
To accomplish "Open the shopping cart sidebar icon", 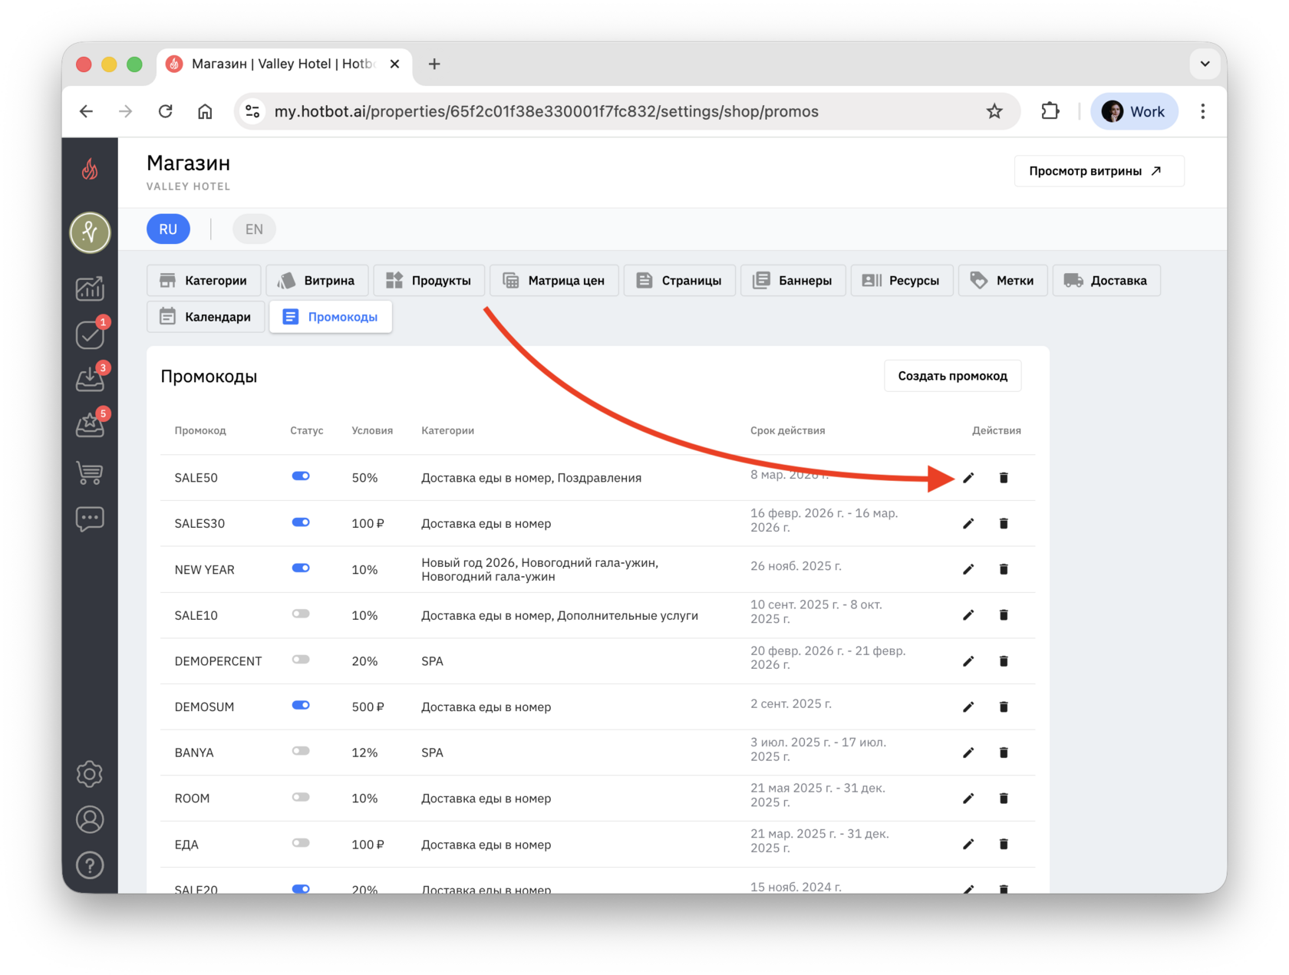I will [x=90, y=473].
